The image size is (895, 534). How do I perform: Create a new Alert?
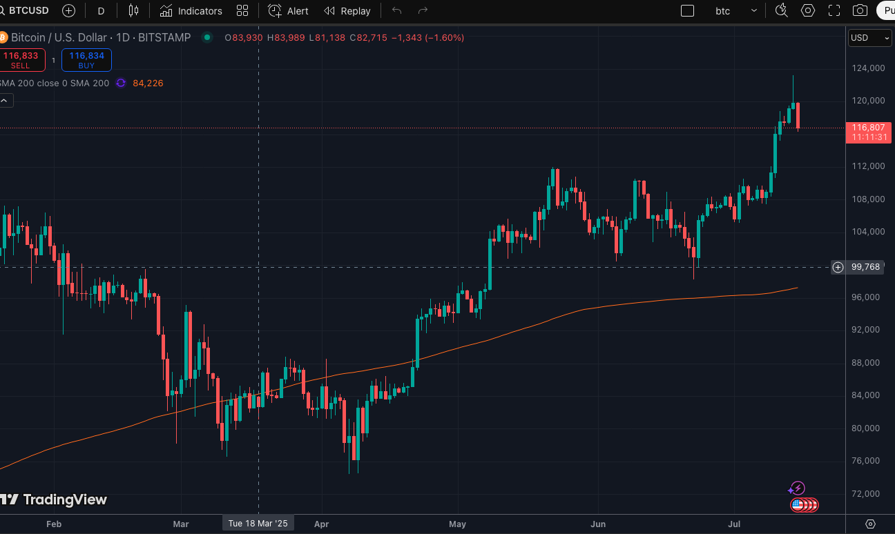289,10
